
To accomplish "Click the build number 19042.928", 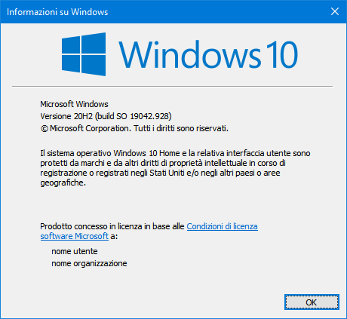I will point(149,116).
